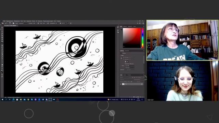Open the Windows Start menu
This screenshot has width=219, height=123.
(x=2, y=99)
